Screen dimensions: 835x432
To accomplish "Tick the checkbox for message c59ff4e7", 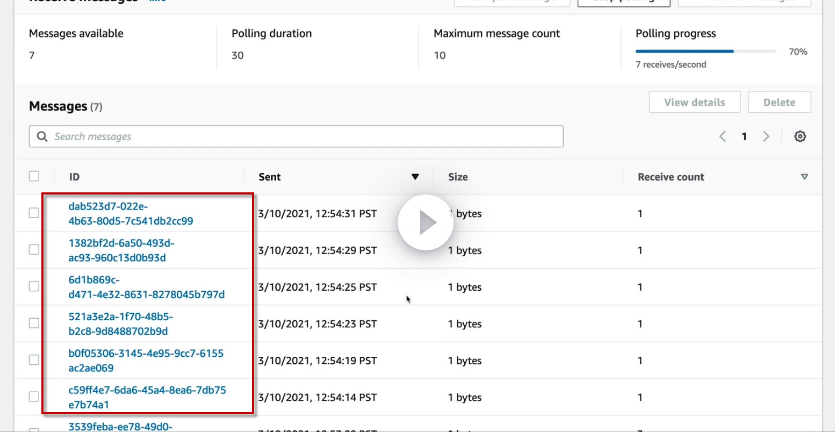I will click(x=34, y=397).
